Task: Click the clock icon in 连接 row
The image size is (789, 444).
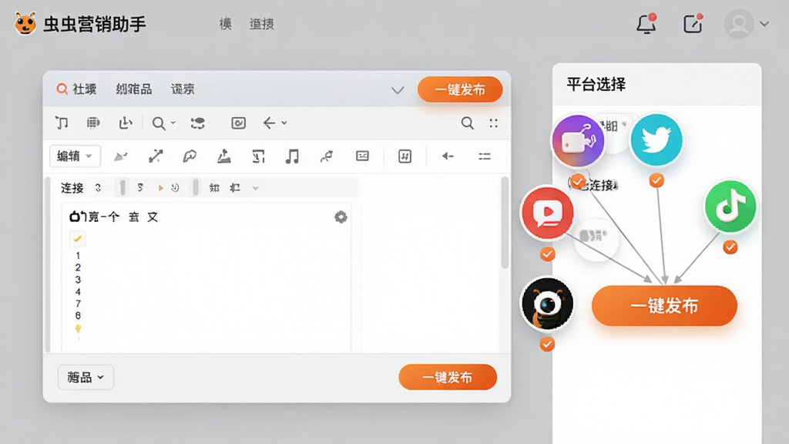Action: (x=175, y=188)
